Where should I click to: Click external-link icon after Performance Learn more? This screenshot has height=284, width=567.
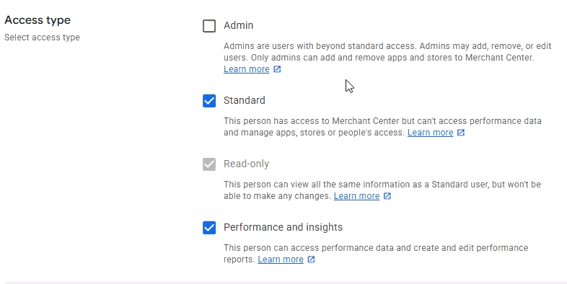[x=311, y=259]
